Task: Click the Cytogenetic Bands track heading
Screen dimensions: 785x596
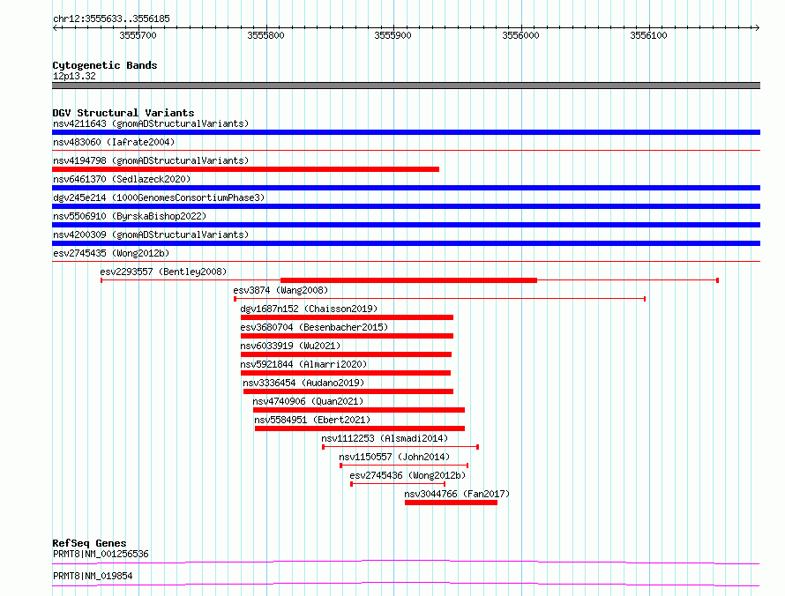Action: click(x=105, y=65)
